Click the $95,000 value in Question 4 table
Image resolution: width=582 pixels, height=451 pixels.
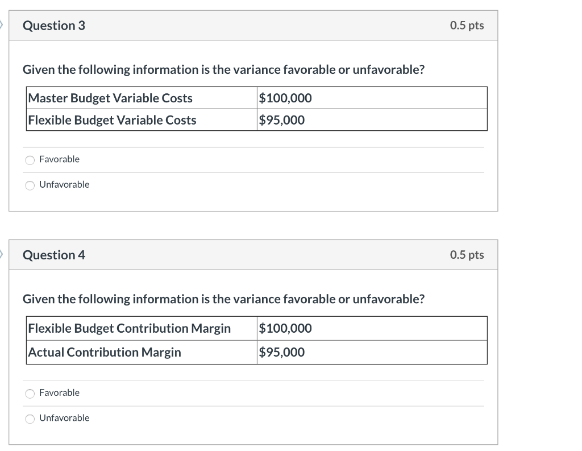click(282, 352)
